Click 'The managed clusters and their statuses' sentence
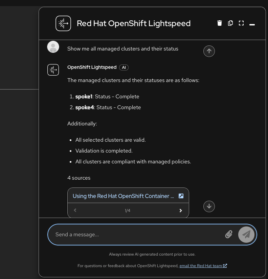Screen dimensions: 268x279 pyautogui.click(x=133, y=80)
